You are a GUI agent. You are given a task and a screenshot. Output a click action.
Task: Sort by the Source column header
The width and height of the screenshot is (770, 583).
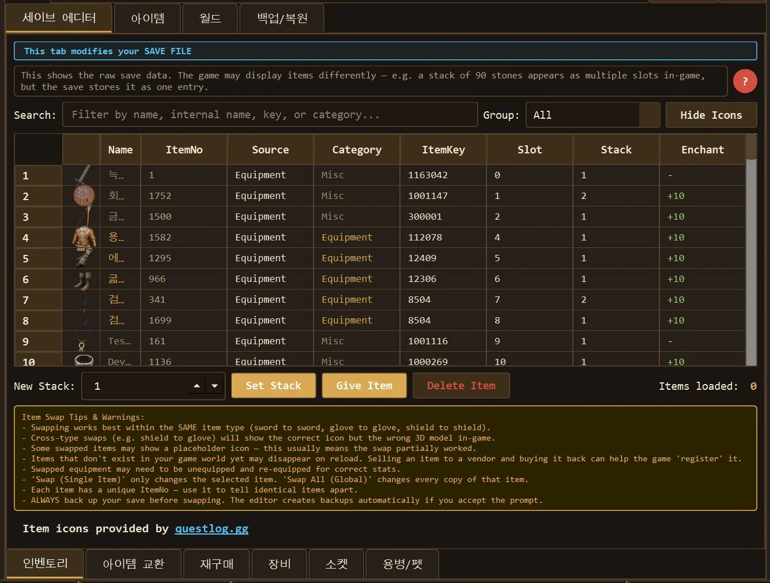(x=270, y=150)
